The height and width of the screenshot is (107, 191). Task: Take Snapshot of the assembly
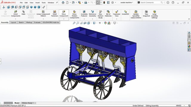147,13
